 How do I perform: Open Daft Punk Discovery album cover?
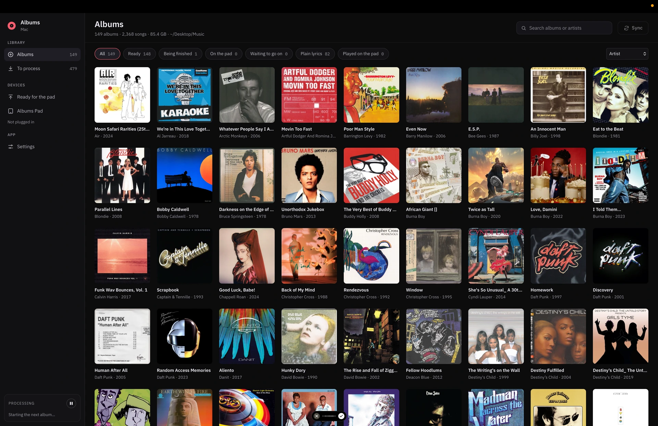(621, 256)
